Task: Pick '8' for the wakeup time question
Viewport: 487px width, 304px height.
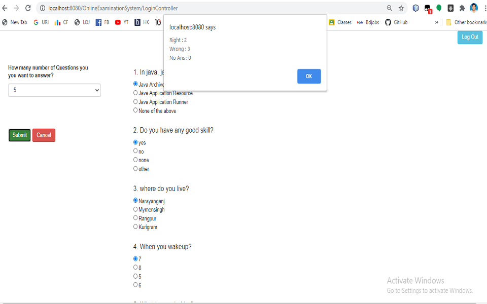Action: pos(135,267)
